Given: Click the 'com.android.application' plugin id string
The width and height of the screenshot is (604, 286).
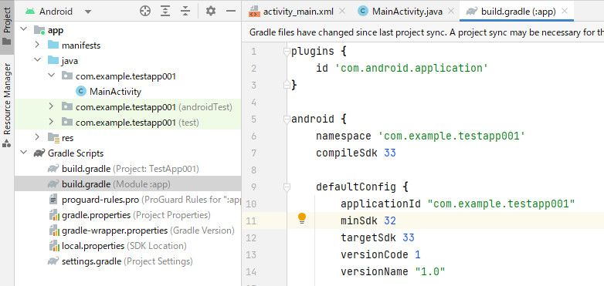Looking at the screenshot, I should tap(412, 69).
